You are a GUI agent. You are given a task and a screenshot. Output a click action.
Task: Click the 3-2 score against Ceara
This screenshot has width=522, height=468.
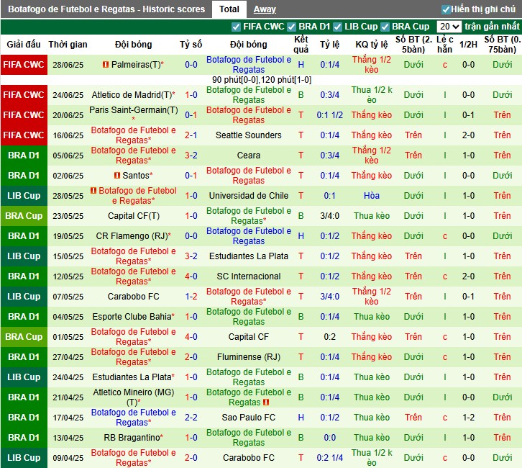click(191, 156)
